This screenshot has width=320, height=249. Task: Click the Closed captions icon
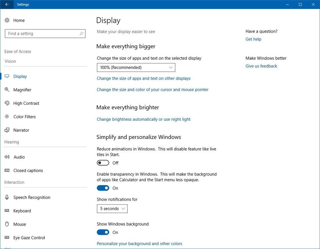tap(7, 170)
